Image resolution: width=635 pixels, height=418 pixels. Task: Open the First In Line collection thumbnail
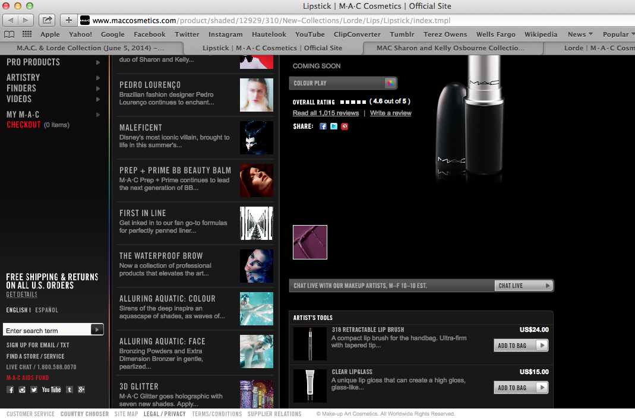(257, 223)
